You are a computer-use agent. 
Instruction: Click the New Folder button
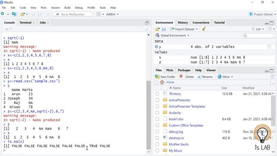tap(165, 77)
